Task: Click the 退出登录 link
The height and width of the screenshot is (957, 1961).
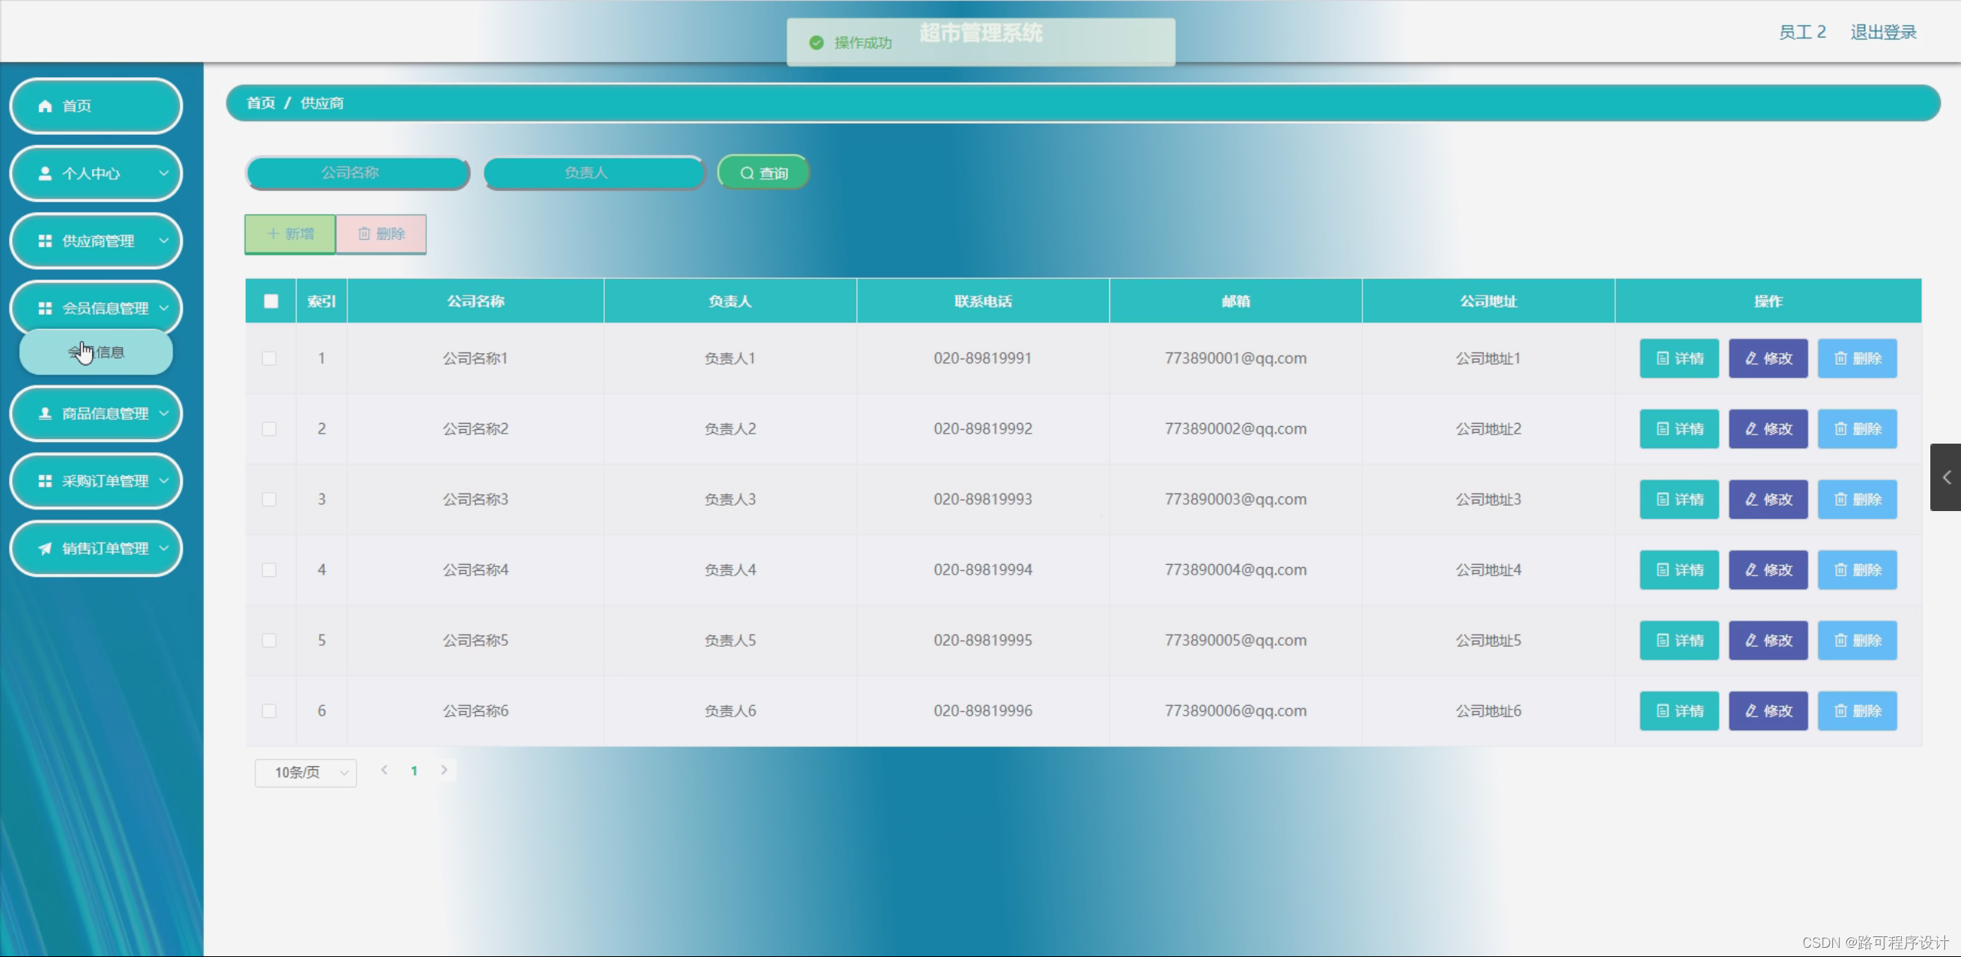Action: tap(1883, 31)
